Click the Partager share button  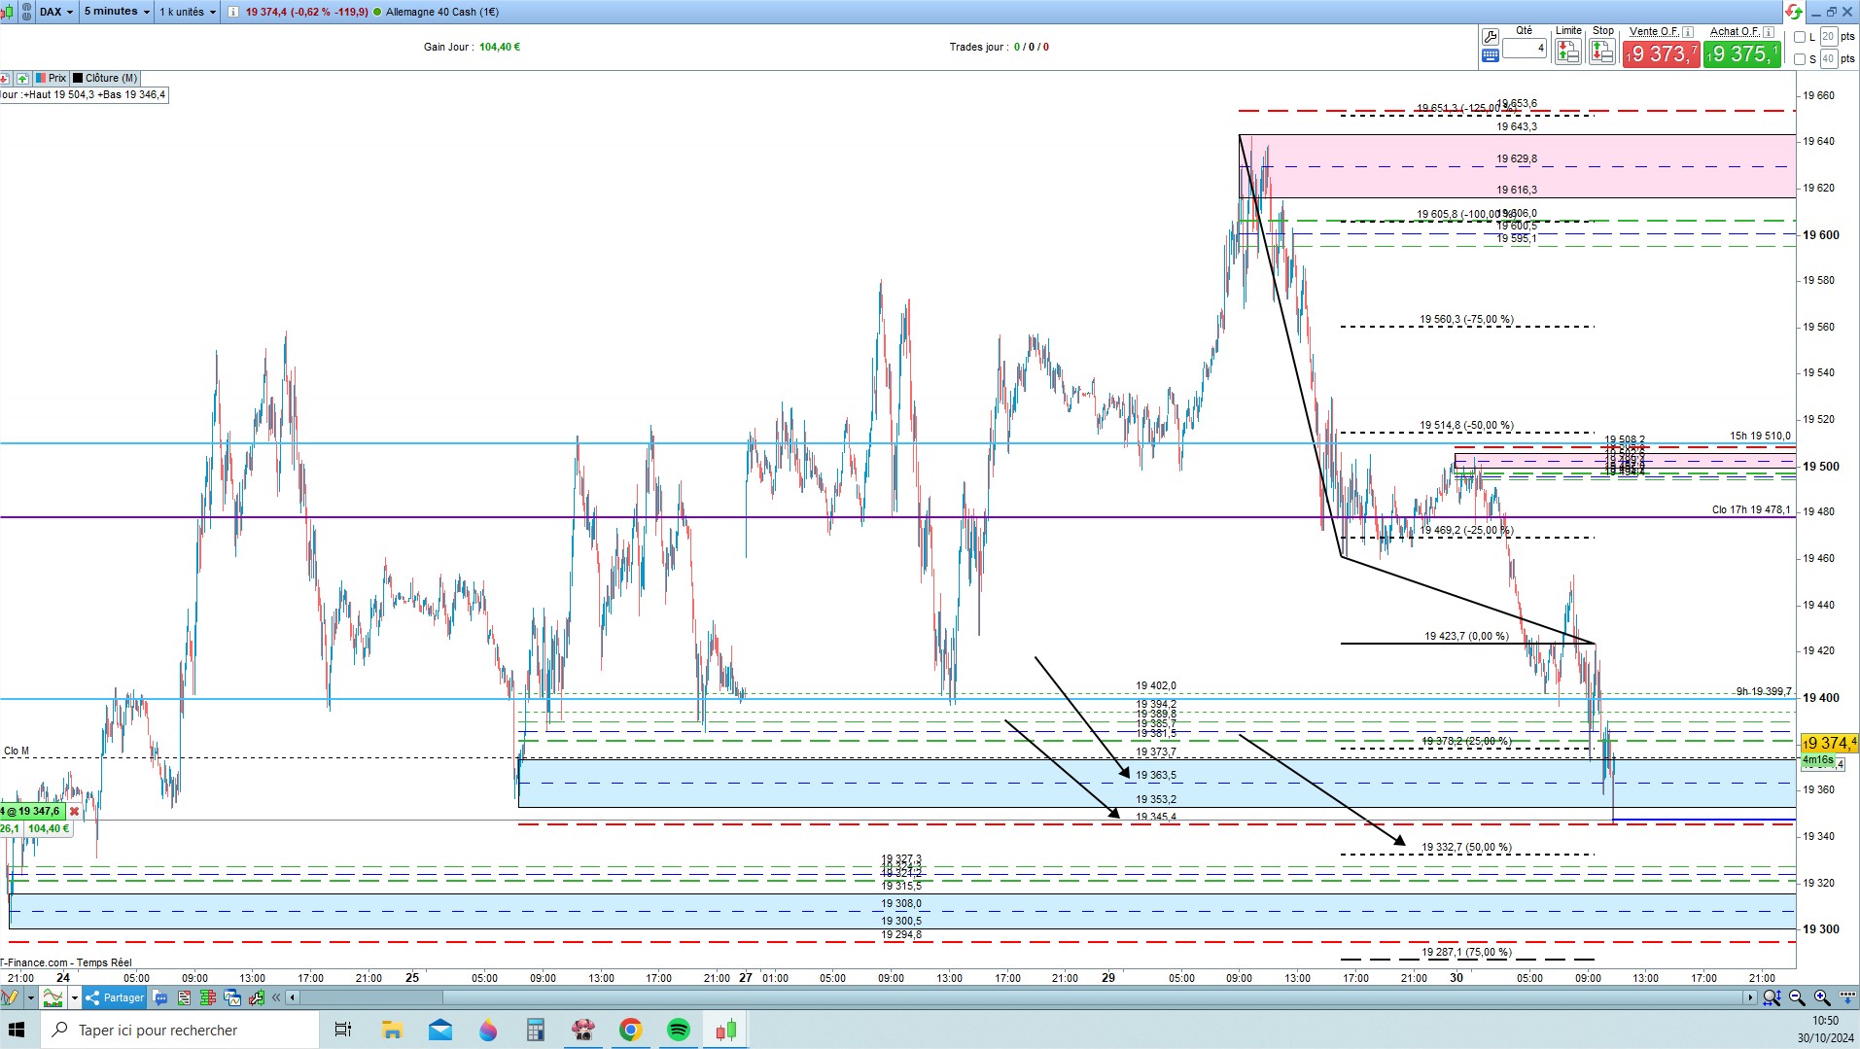click(x=115, y=997)
